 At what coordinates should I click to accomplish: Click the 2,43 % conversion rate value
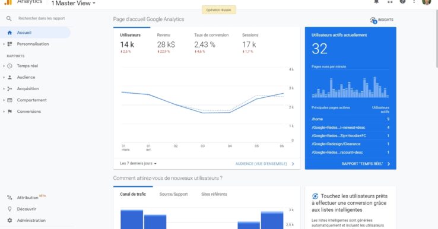point(205,44)
